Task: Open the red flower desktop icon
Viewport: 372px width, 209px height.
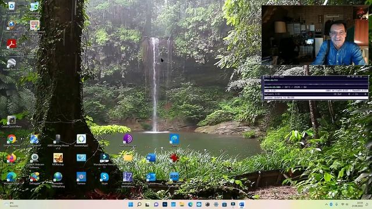Action: coord(174,158)
